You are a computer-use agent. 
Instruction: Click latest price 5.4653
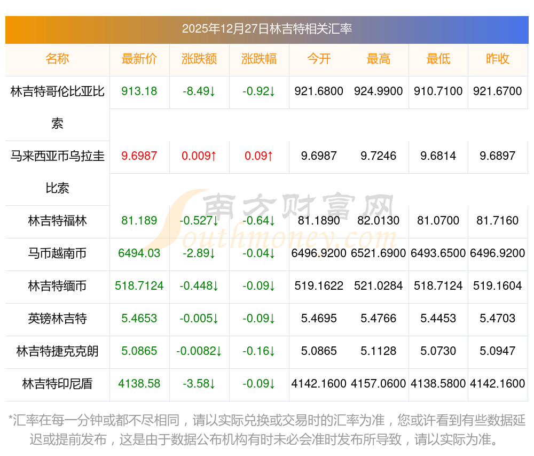[x=139, y=318]
